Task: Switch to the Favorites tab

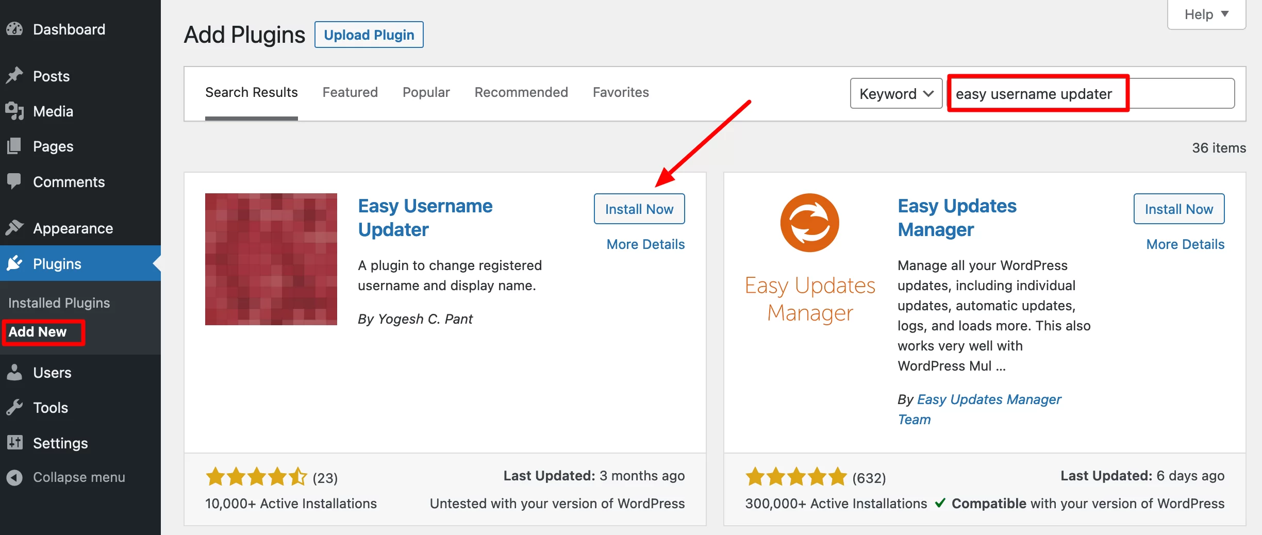Action: (x=621, y=93)
